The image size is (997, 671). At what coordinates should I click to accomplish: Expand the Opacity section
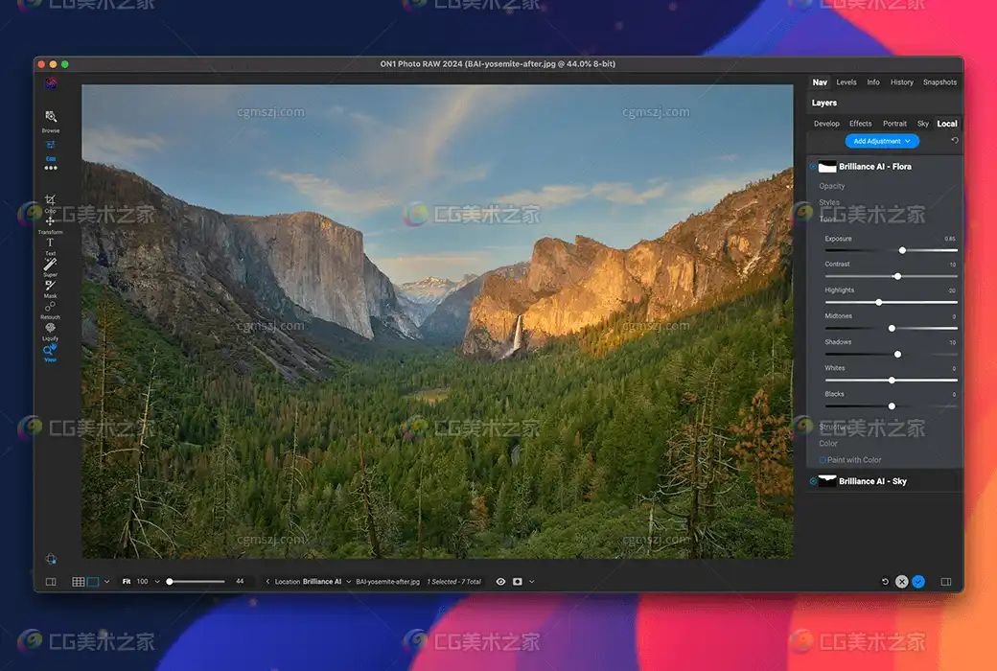pos(832,186)
